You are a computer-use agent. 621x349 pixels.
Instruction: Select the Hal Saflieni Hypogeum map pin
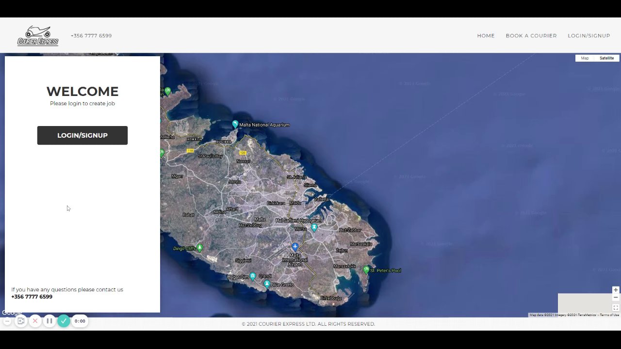click(x=314, y=227)
